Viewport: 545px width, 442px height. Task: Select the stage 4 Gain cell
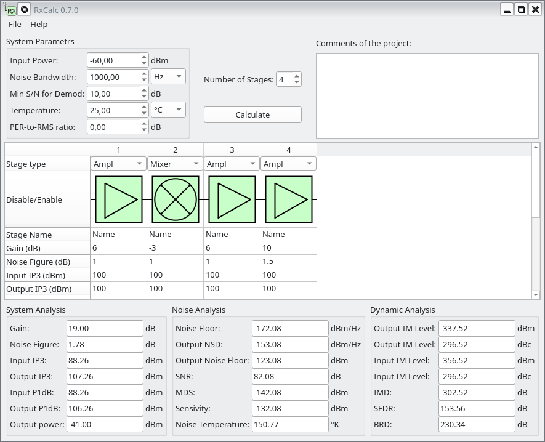point(288,247)
